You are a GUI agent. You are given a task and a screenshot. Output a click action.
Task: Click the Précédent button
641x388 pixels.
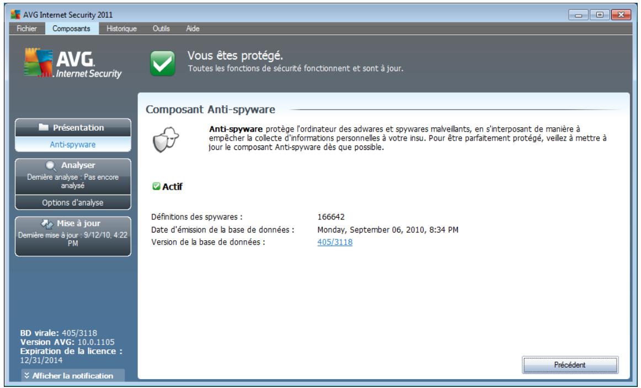[570, 365]
